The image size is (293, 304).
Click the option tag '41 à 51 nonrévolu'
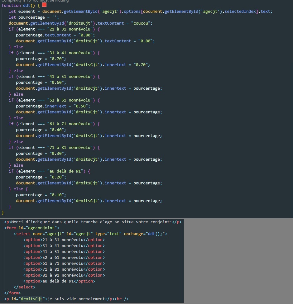(64, 252)
